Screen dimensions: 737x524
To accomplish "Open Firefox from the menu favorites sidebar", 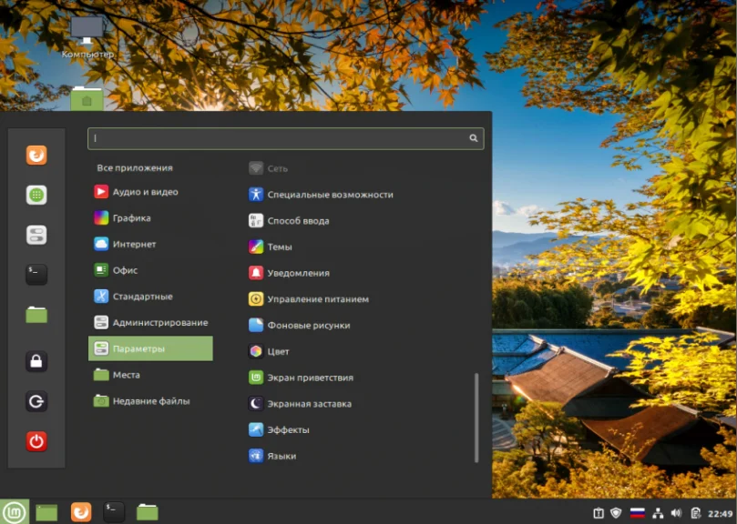I will (x=36, y=156).
